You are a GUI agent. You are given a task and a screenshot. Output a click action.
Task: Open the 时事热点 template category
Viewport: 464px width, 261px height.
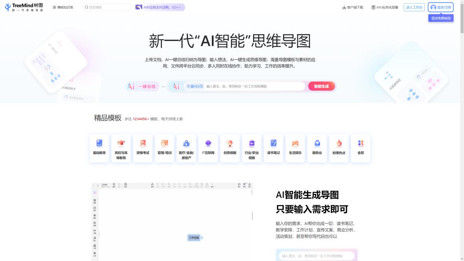coord(339,148)
